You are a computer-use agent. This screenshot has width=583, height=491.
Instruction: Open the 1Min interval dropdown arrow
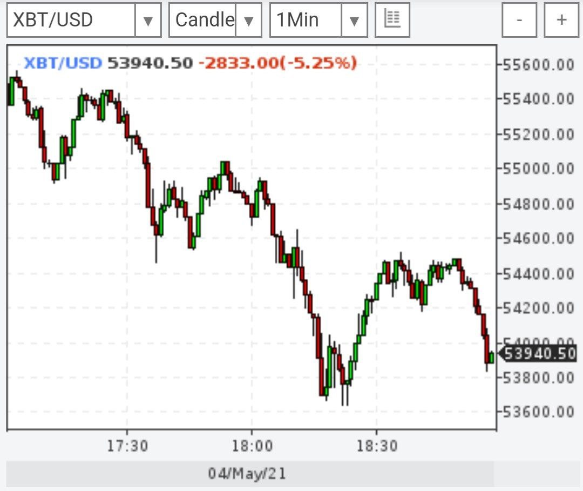click(354, 21)
